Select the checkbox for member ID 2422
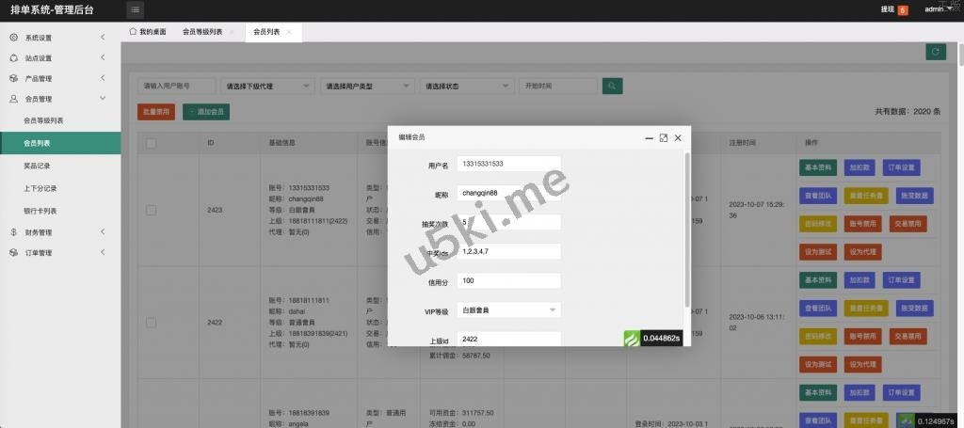This screenshot has width=964, height=428. point(151,322)
